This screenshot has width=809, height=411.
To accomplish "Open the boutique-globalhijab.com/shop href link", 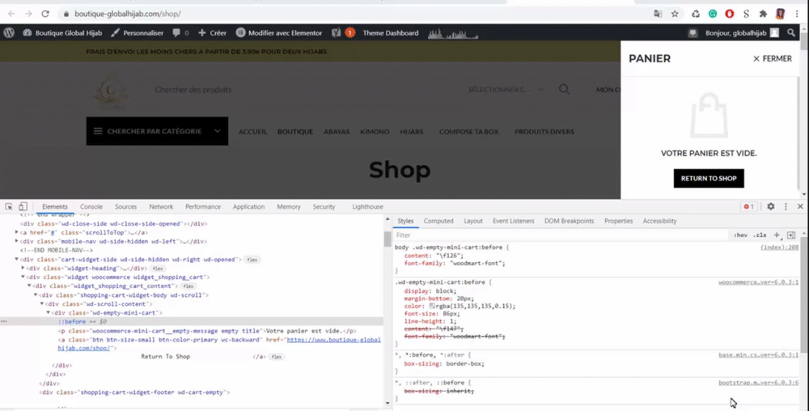I will click(x=220, y=344).
